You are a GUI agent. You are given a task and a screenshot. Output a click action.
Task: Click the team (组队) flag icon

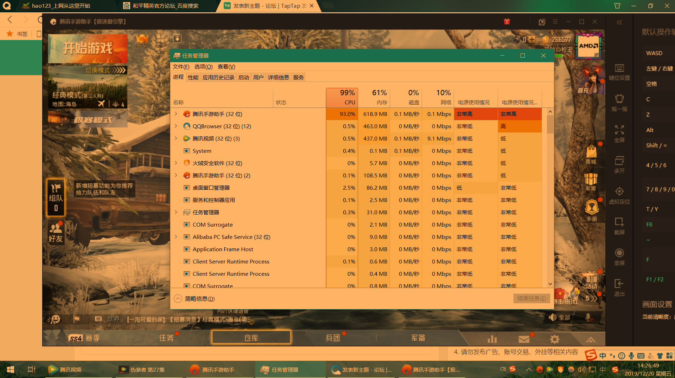56,197
